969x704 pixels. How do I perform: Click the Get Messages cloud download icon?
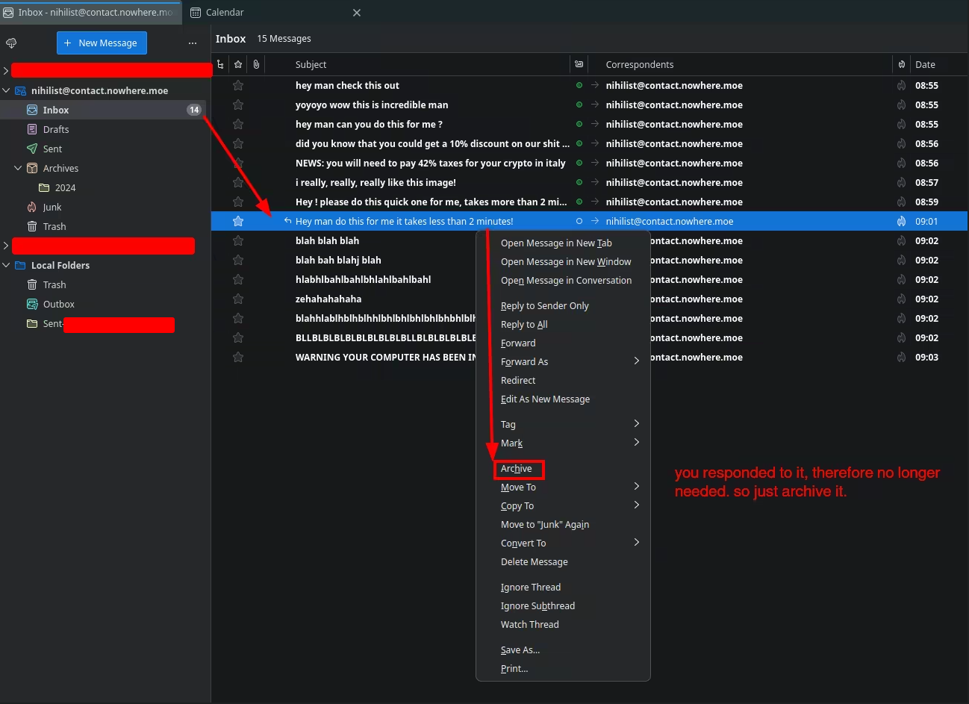pos(11,43)
